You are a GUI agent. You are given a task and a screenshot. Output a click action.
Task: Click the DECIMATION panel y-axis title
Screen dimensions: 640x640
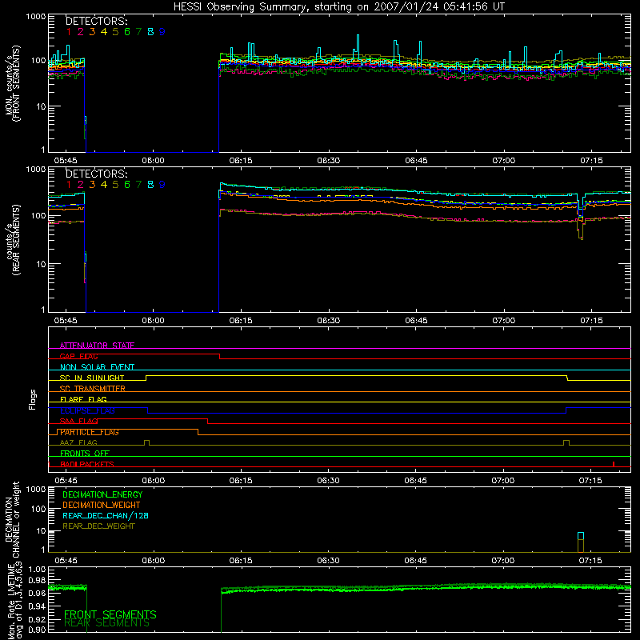pos(12,519)
